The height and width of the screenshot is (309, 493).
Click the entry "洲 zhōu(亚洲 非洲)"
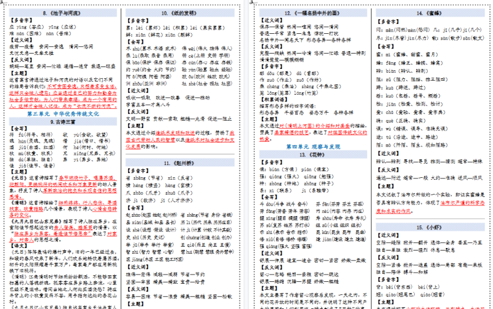(146, 84)
